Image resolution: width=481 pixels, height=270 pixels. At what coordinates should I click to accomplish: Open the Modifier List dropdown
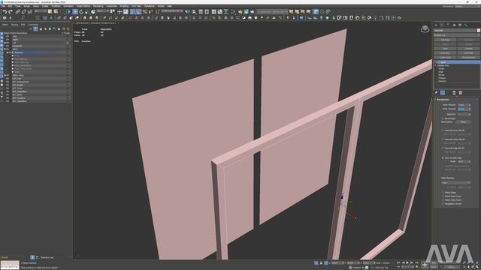(457, 35)
